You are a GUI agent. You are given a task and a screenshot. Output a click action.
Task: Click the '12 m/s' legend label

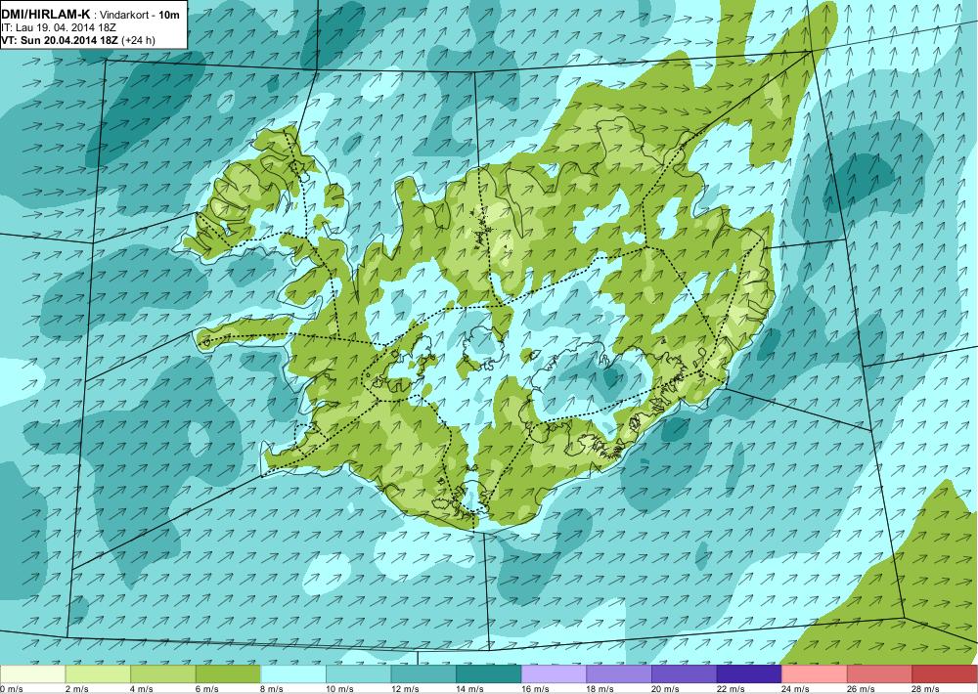pyautogui.click(x=406, y=688)
